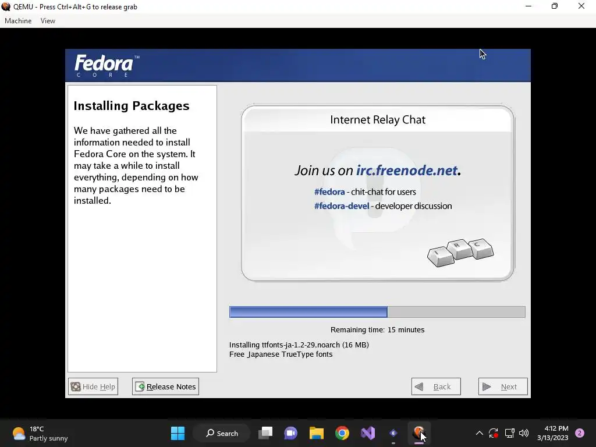The width and height of the screenshot is (596, 447).
Task: Click the QEMU icon in title bar
Action: [6, 6]
